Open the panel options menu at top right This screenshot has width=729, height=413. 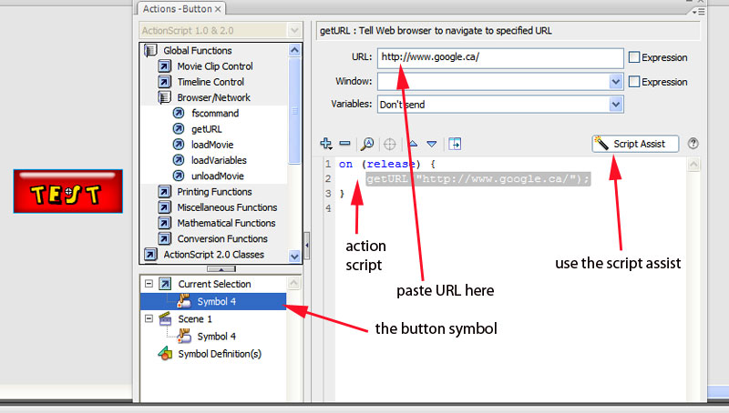(x=699, y=11)
